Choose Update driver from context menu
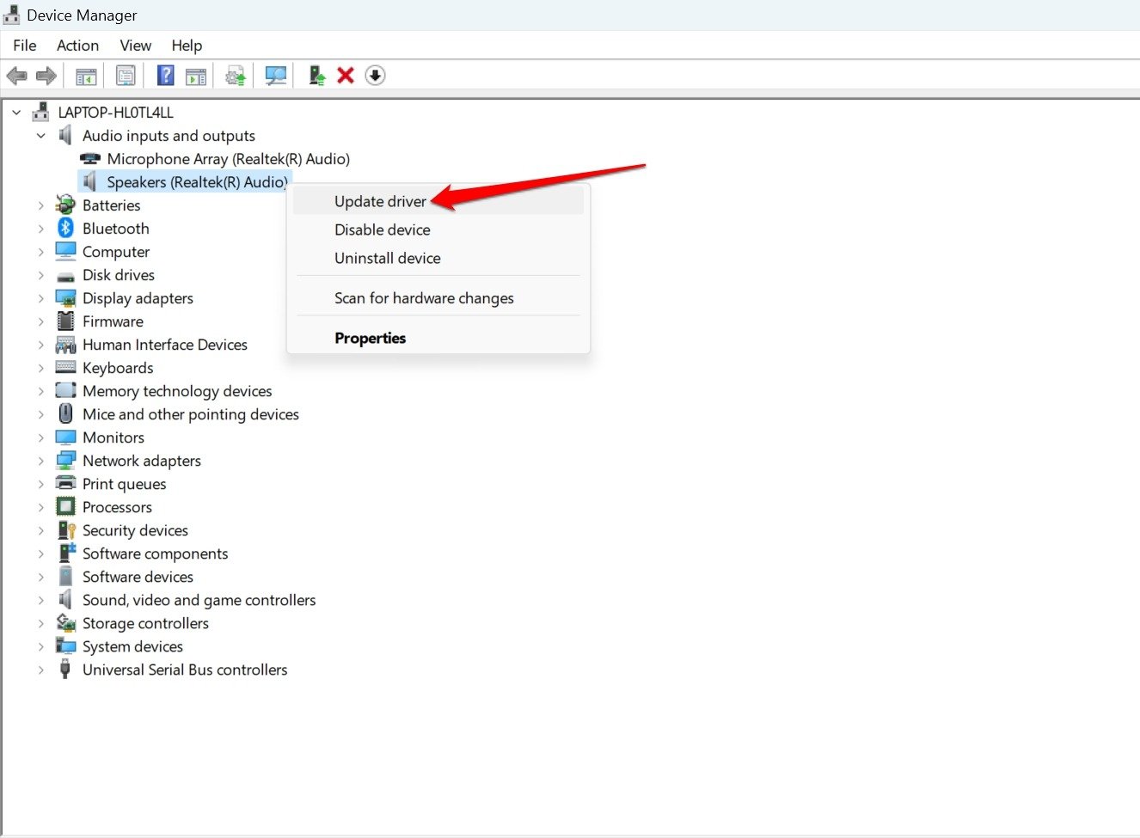This screenshot has height=838, width=1140. [380, 201]
